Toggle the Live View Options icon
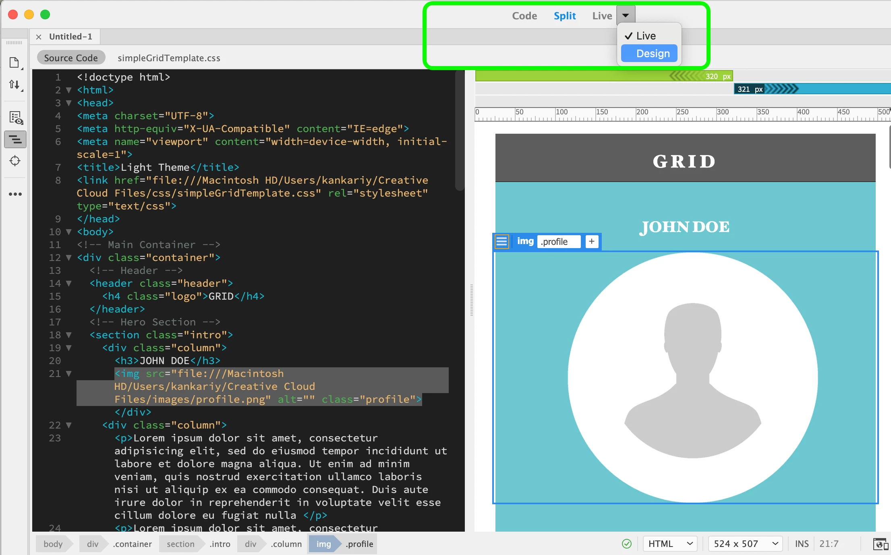The image size is (891, 555). [16, 118]
